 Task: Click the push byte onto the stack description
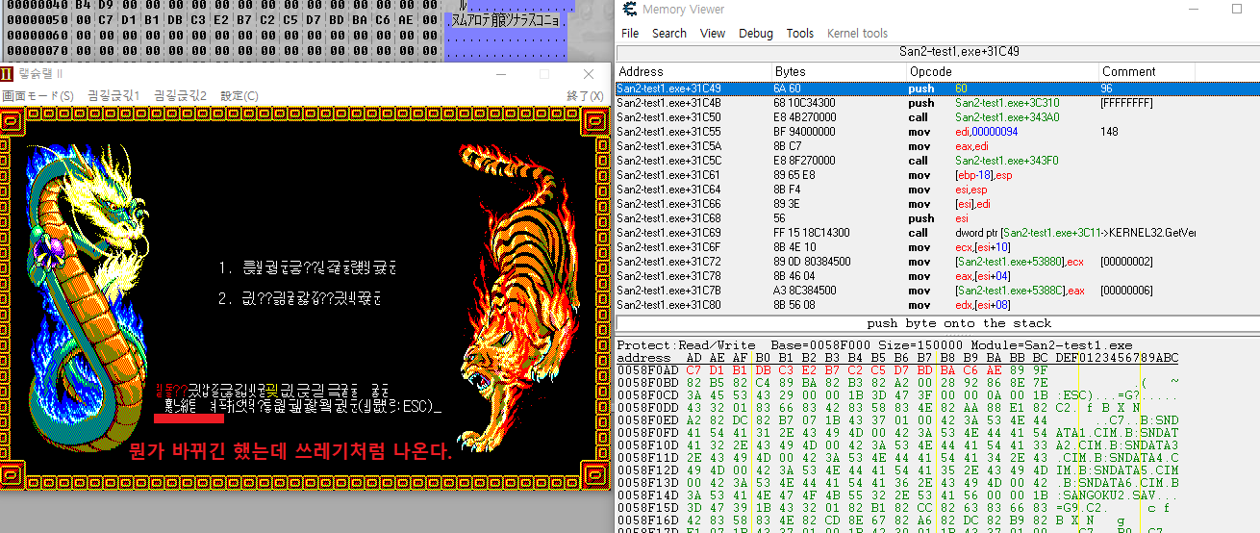point(938,323)
